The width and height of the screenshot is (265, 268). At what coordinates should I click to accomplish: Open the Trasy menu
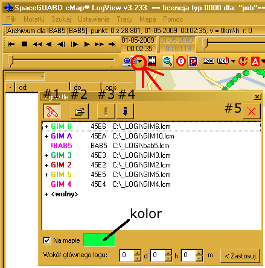(x=124, y=19)
